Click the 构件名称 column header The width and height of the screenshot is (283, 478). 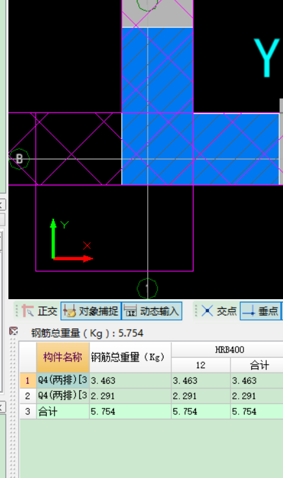pyautogui.click(x=63, y=357)
